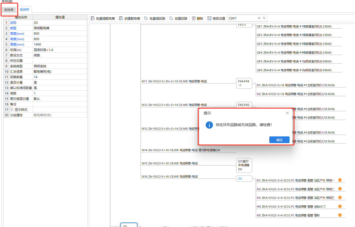Image resolution: width=355 pixels, height=227 pixels.
Task: Click the 倍数 value 1
Action: point(60,93)
